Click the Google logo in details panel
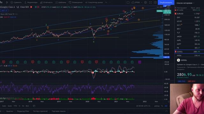 tap(178, 60)
